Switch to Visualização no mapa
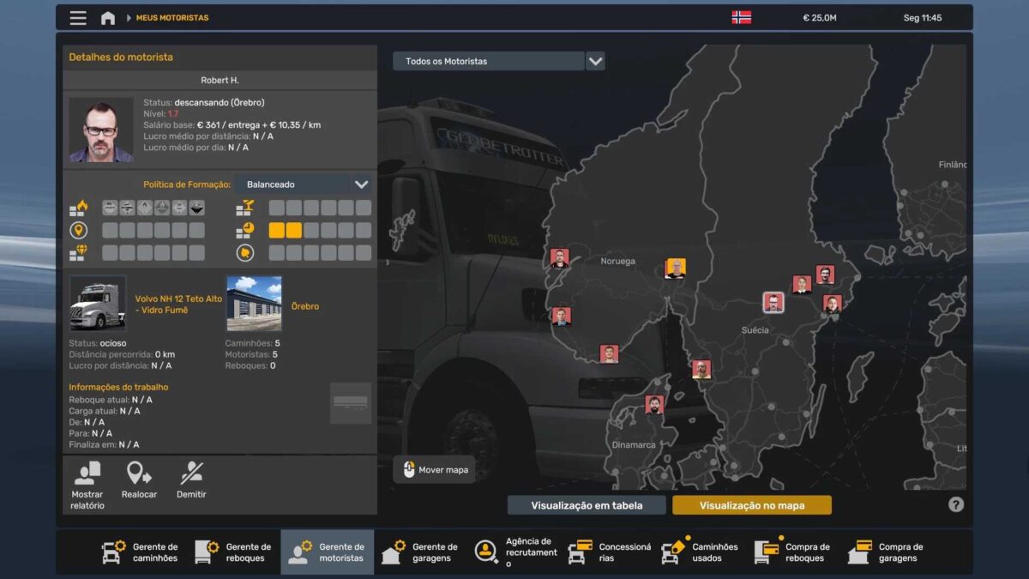The height and width of the screenshot is (579, 1029). pyautogui.click(x=751, y=505)
